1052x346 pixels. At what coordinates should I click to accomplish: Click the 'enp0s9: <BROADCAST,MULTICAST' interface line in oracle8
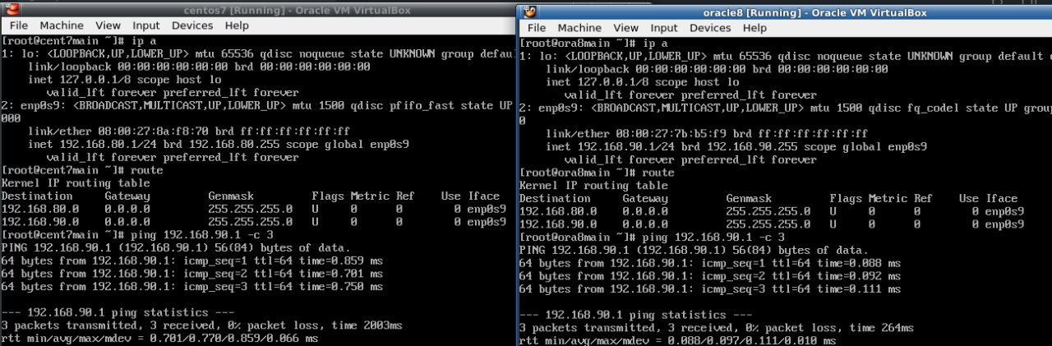(786, 108)
